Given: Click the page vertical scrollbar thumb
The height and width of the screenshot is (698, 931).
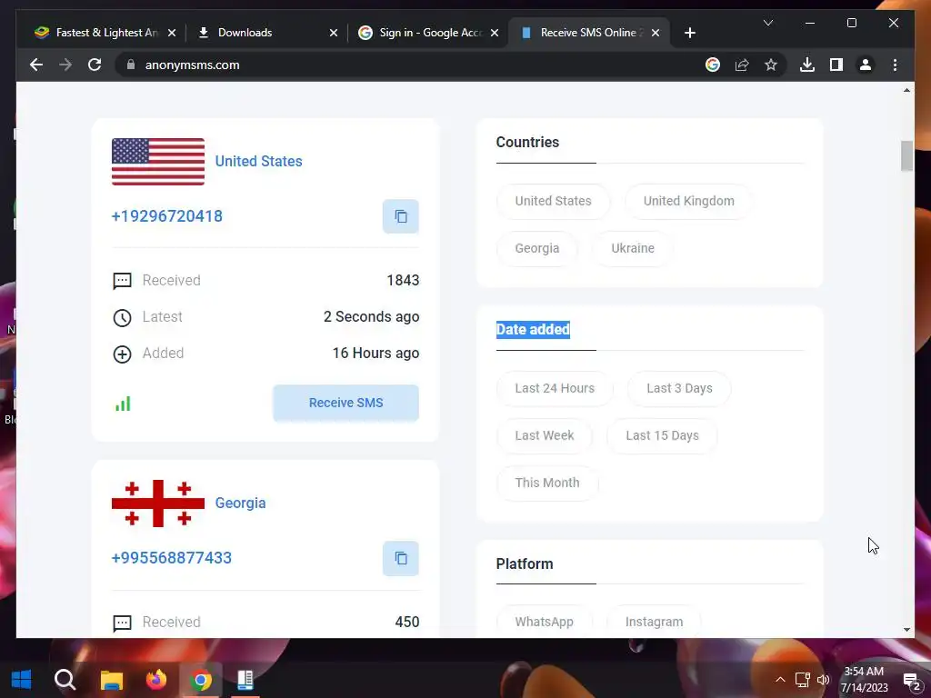Looking at the screenshot, I should 906,156.
